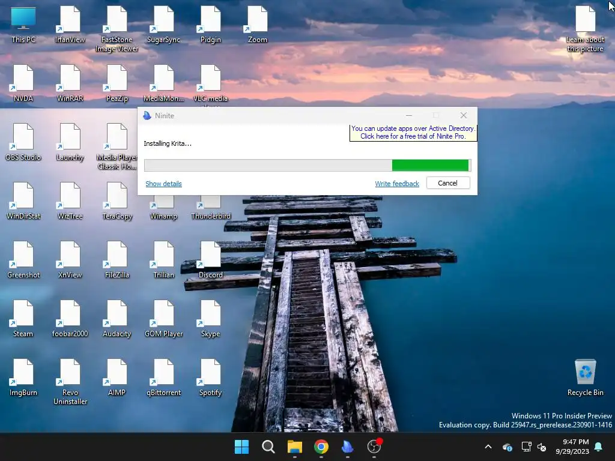Select the GOM Player desktop shortcut
The width and height of the screenshot is (615, 461).
[x=163, y=318]
